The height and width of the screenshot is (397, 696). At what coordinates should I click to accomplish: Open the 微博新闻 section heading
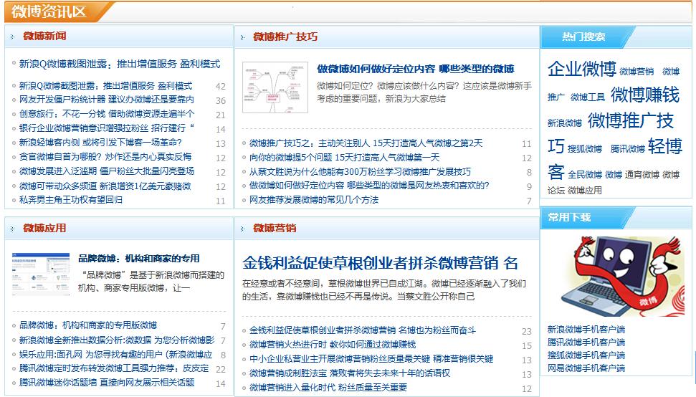click(44, 36)
